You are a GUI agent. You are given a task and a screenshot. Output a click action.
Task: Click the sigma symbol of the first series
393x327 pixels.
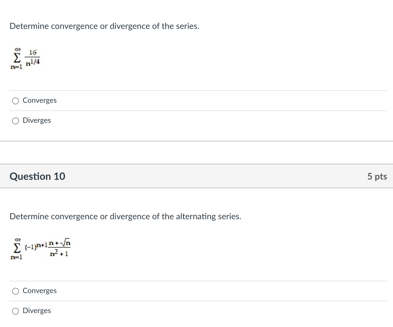[17, 57]
